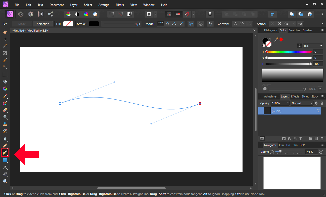The image size is (326, 197).
Task: Open Color panel options menu
Action: tap(323, 30)
